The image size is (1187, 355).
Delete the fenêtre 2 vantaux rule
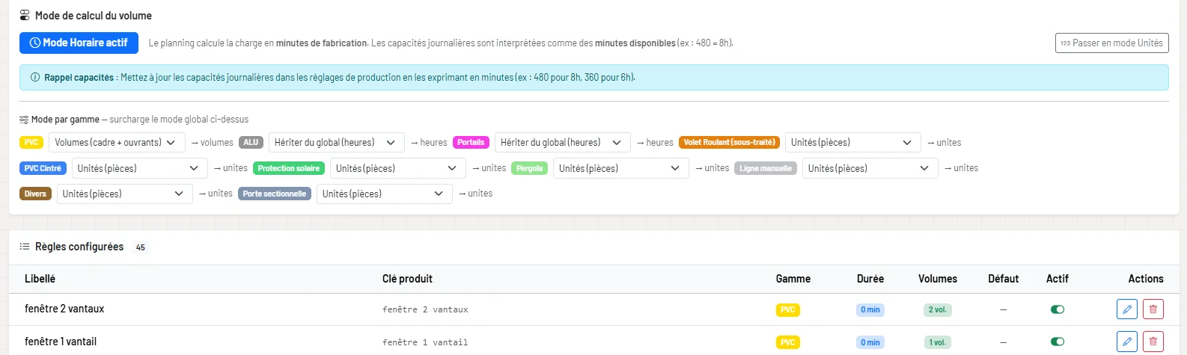point(1153,309)
